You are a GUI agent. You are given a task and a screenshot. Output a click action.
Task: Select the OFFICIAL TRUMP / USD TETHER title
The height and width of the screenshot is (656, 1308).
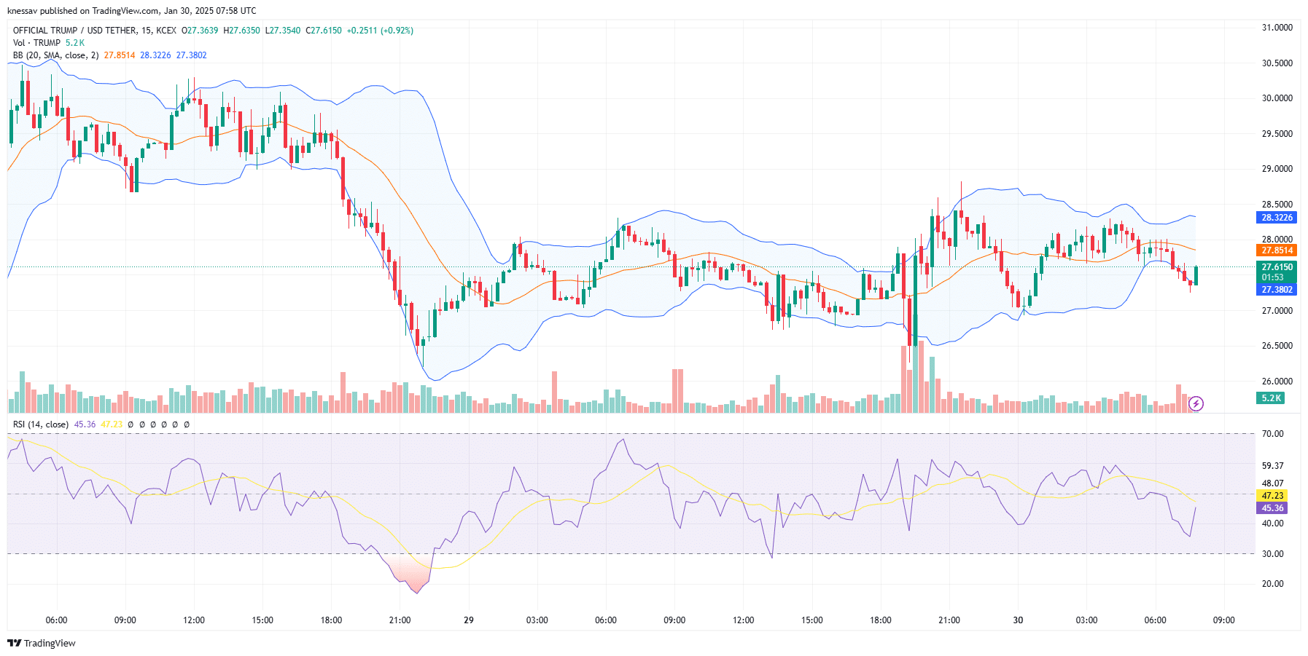[74, 31]
